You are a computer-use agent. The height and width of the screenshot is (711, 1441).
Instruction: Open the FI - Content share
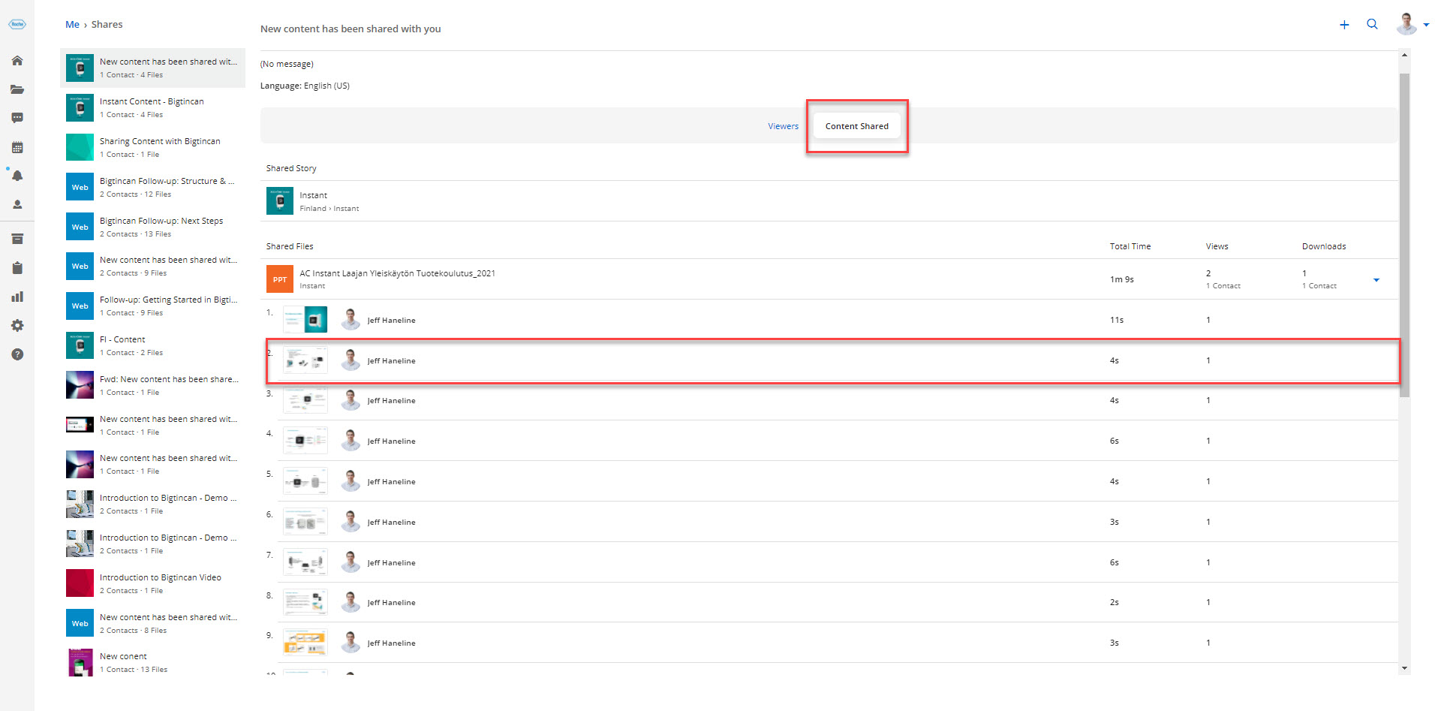pyautogui.click(x=152, y=345)
